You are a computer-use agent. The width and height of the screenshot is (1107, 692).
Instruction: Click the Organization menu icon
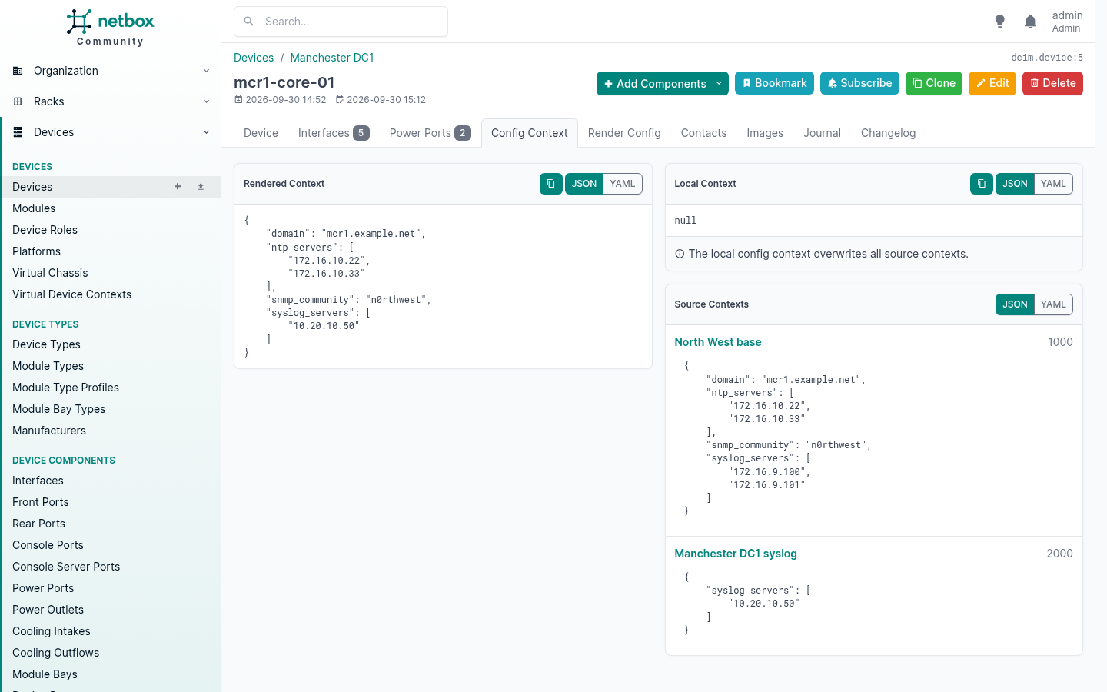[18, 71]
